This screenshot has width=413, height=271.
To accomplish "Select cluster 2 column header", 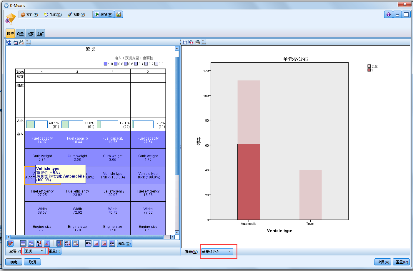I will click(148, 72).
